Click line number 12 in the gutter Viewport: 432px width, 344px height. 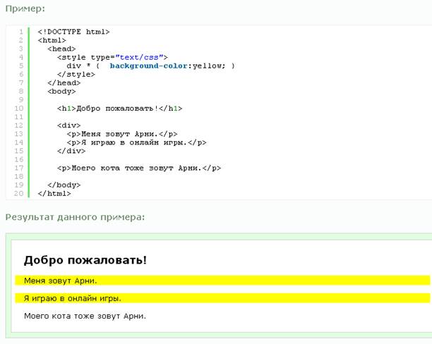coord(19,125)
